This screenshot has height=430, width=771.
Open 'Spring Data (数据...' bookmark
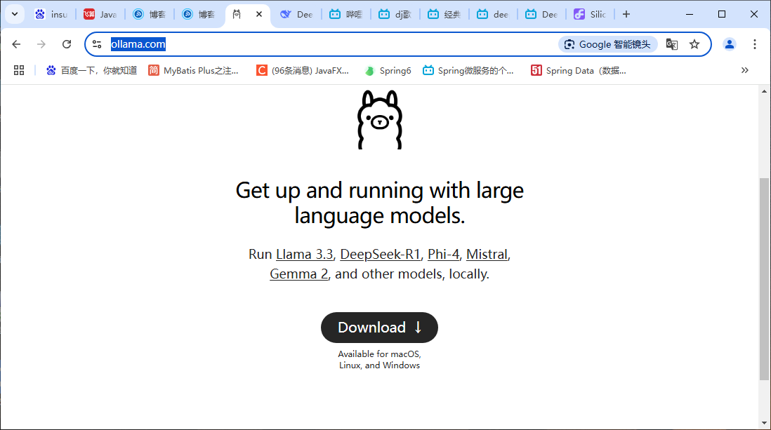point(579,70)
